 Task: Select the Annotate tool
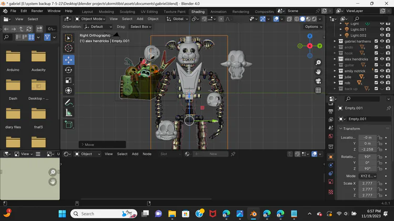(x=68, y=103)
